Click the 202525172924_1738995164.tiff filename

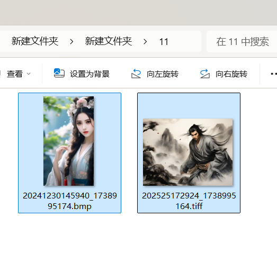tap(189, 201)
